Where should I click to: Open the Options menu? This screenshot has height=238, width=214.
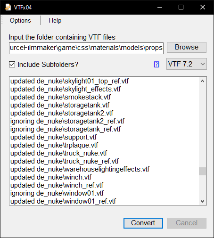20,20
